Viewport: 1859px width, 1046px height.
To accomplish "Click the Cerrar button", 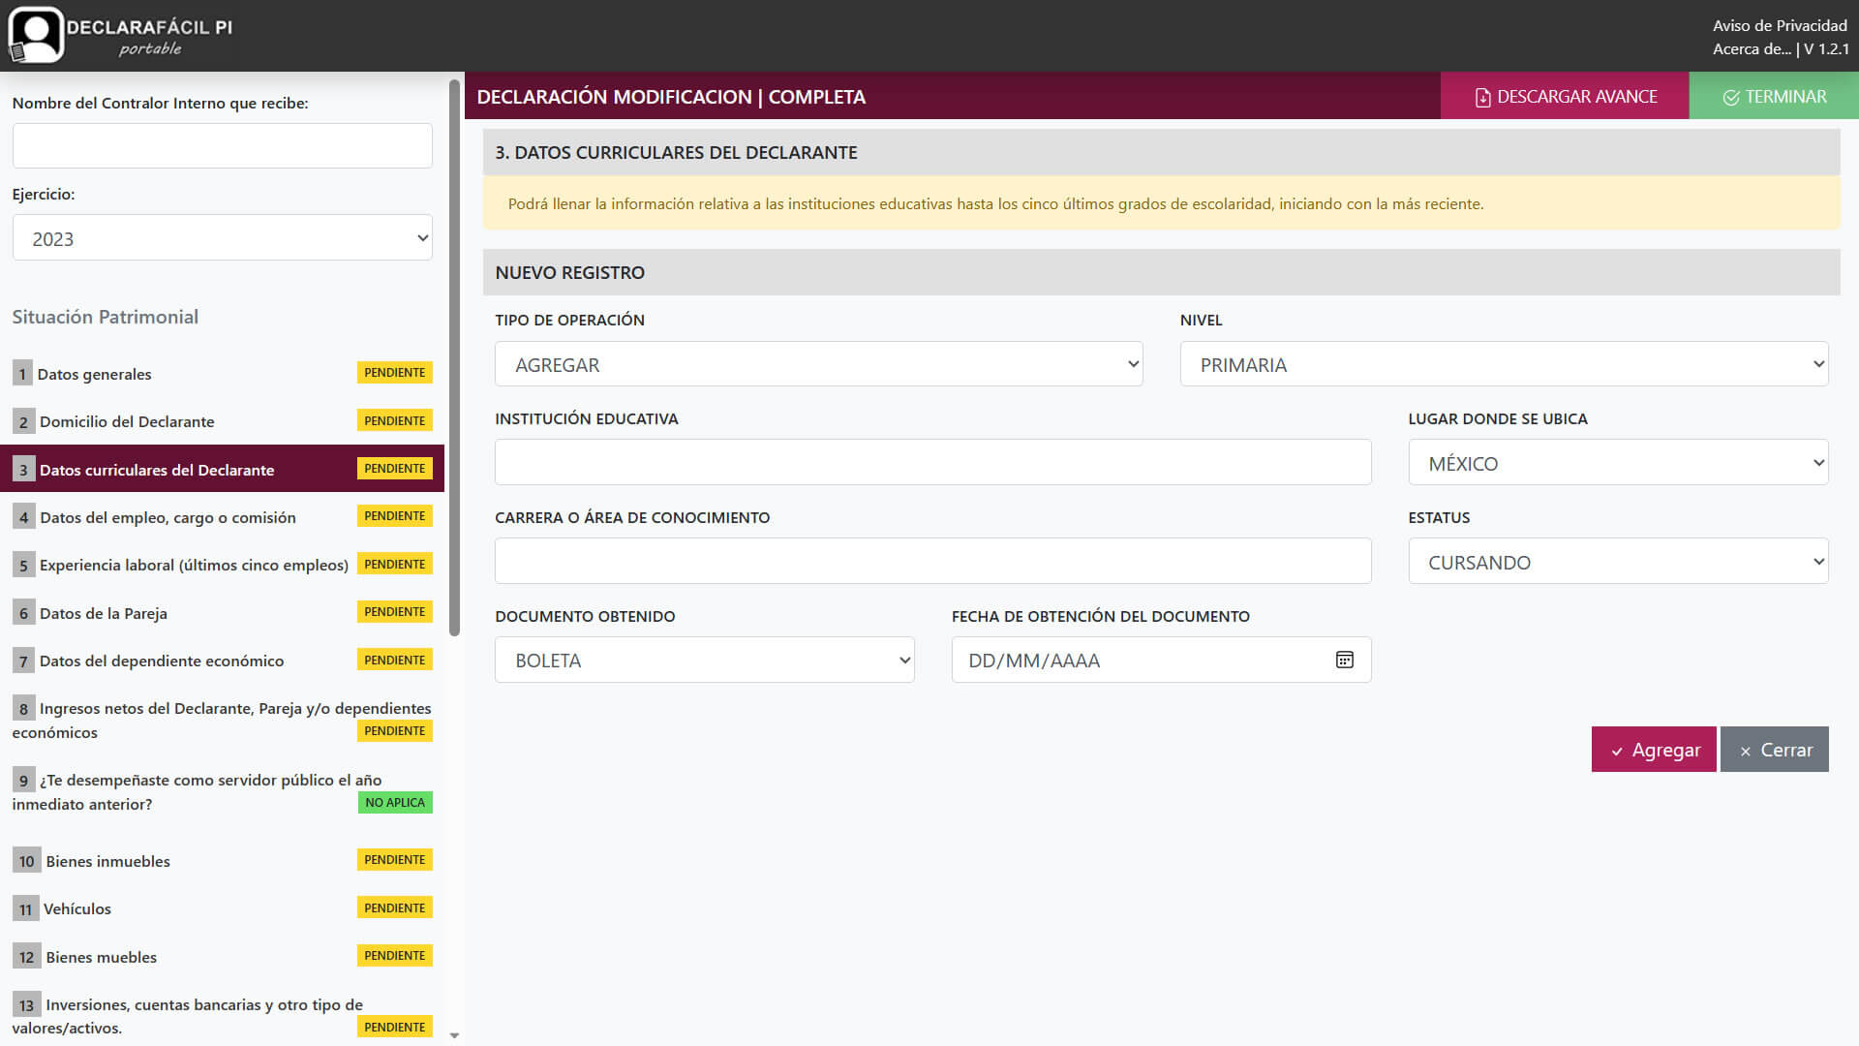I will tap(1775, 750).
